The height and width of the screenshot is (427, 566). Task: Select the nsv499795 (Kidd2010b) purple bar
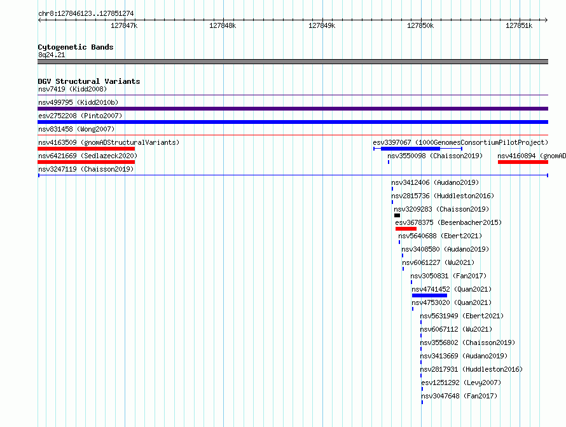coord(293,109)
